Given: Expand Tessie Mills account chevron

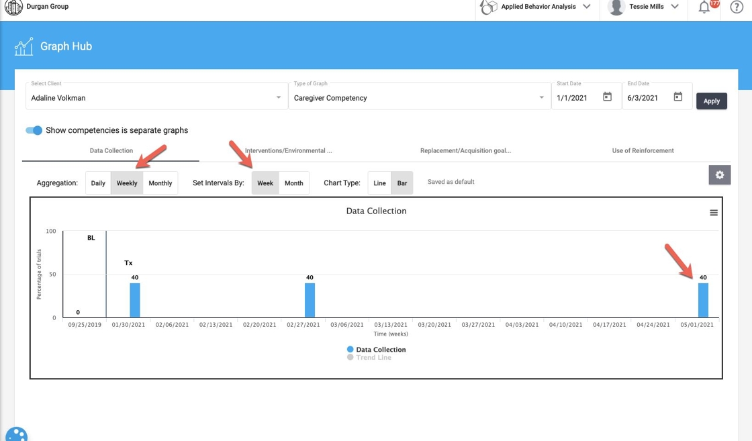Looking at the screenshot, I should [x=675, y=7].
